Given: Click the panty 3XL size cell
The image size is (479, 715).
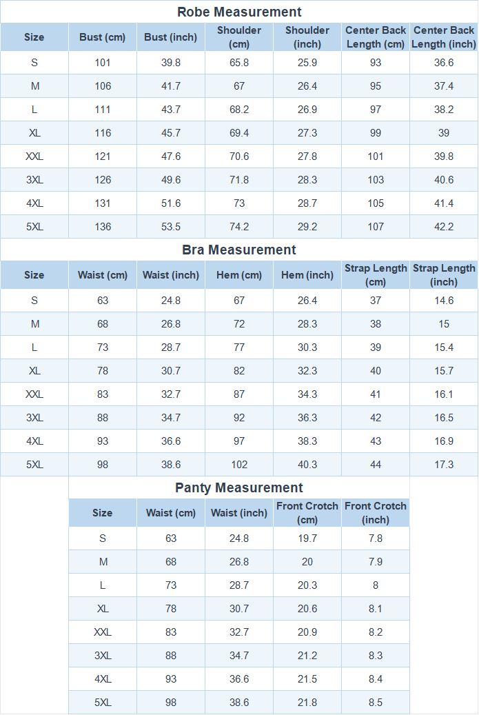Looking at the screenshot, I should 103,656.
